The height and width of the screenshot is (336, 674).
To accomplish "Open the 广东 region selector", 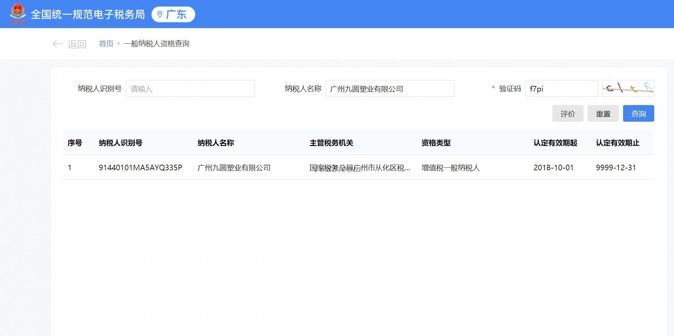I will tap(173, 15).
